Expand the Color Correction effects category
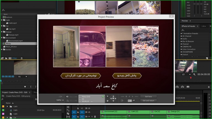The height and width of the screenshot is (119, 212). click(x=181, y=49)
